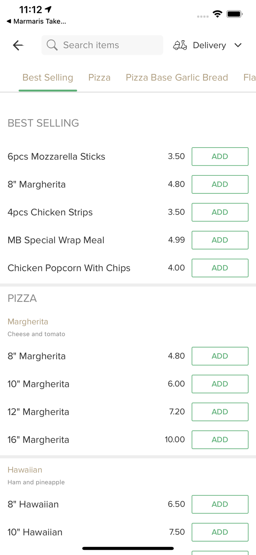
Task: Tap the back arrow to leave the menu
Action: [18, 45]
